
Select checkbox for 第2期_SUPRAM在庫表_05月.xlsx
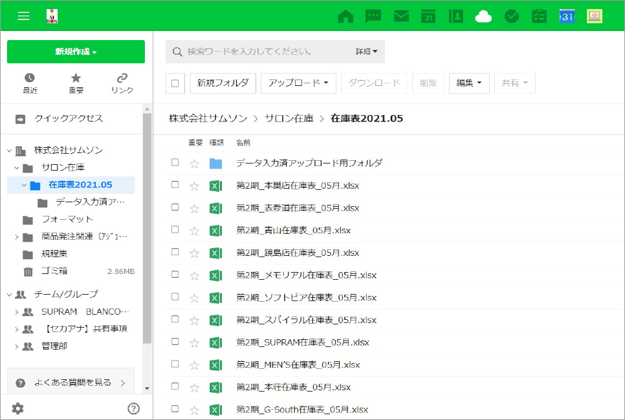[175, 342]
